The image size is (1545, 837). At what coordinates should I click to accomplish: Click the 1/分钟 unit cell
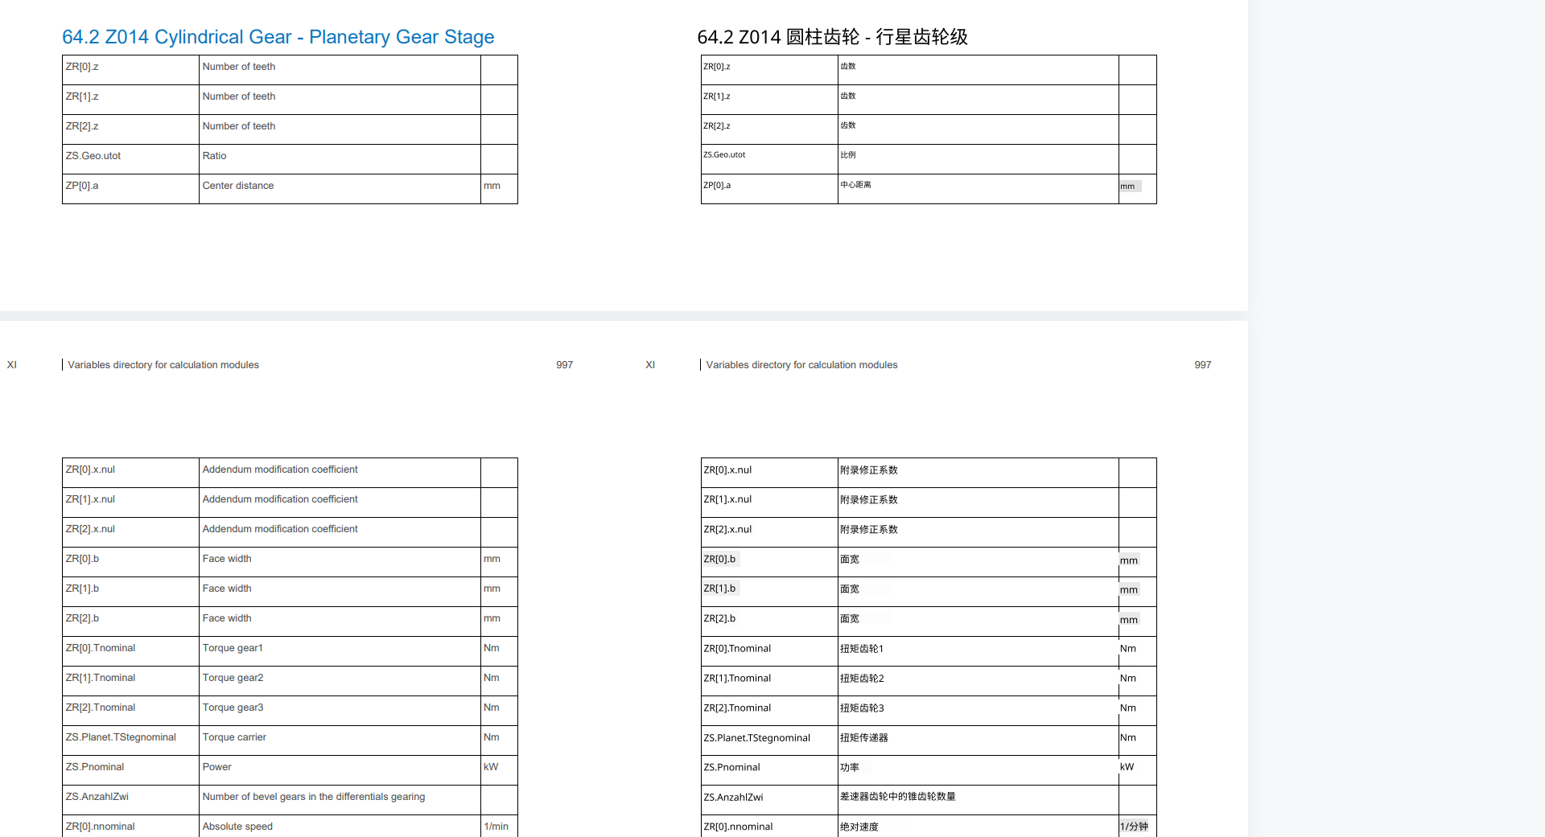[x=1134, y=827]
